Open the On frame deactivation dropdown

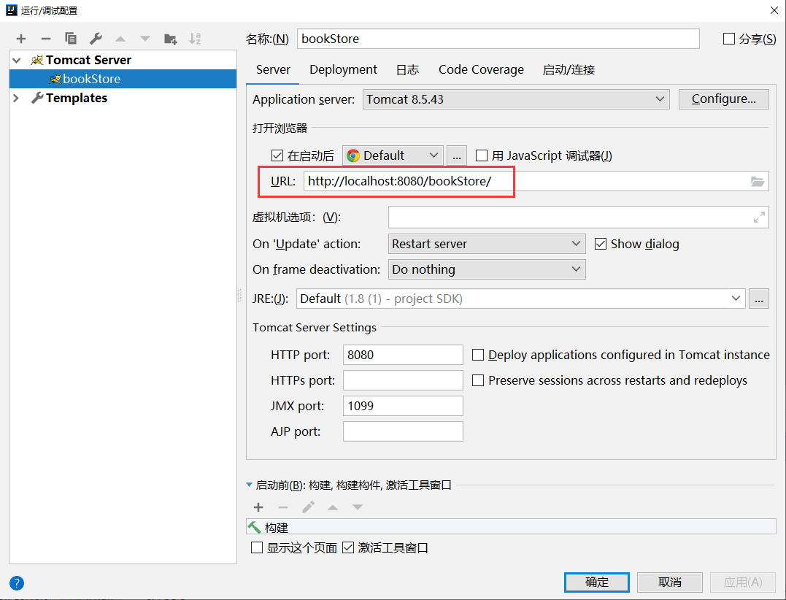487,269
